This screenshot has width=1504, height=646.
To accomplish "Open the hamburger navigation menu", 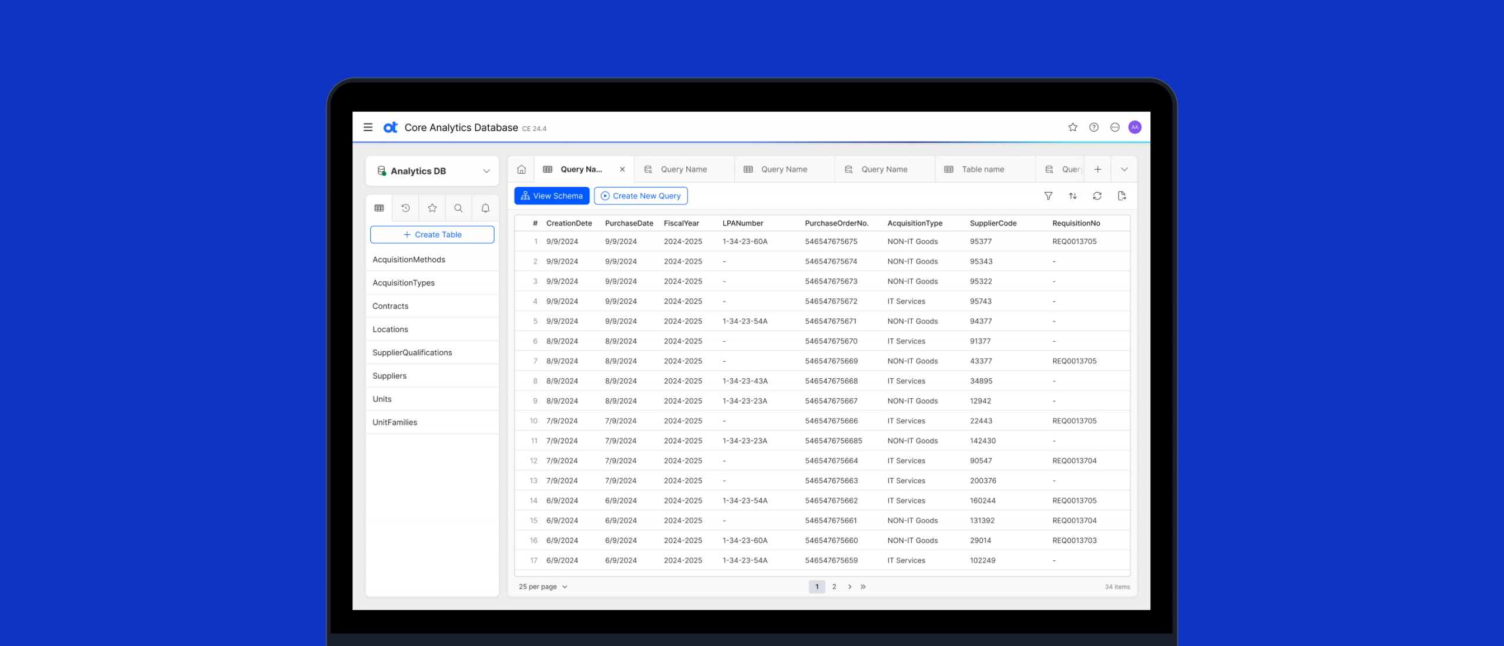I will click(368, 127).
